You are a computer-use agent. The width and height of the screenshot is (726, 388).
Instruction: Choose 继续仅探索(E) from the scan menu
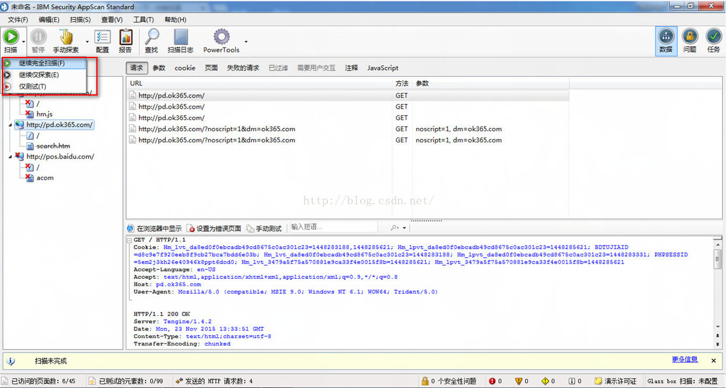click(44, 74)
